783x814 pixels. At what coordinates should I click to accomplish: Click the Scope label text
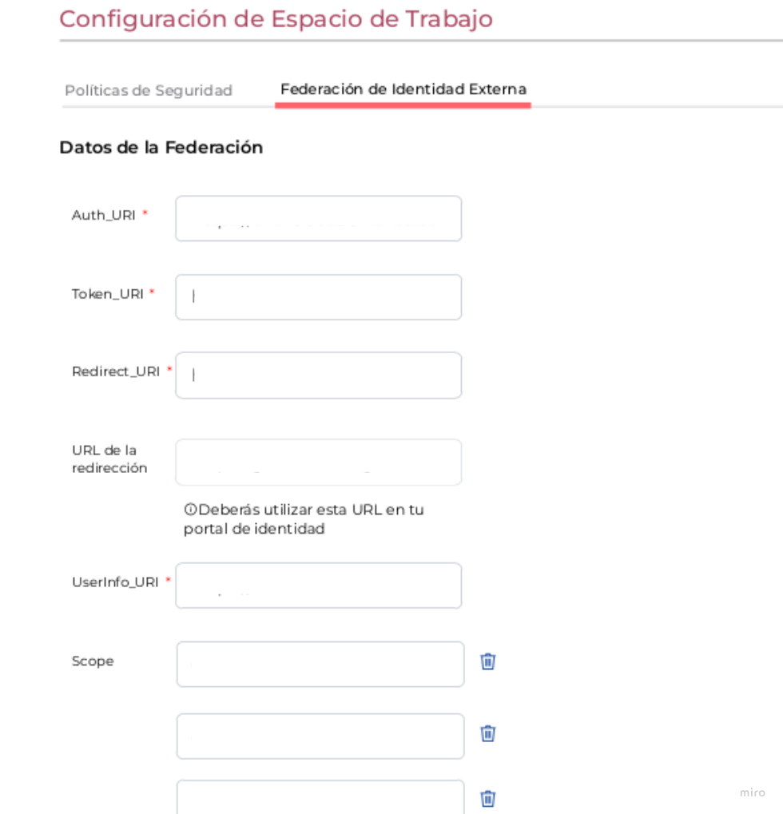pos(93,661)
